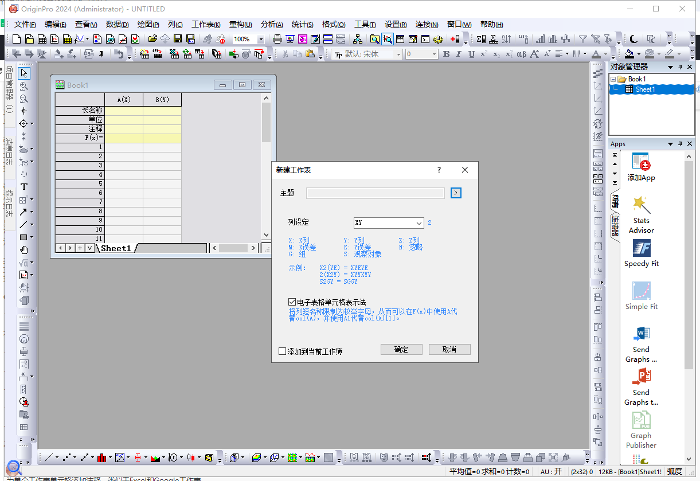Open the Stats Advisor app
Viewport: 700px width, 481px height.
click(641, 214)
